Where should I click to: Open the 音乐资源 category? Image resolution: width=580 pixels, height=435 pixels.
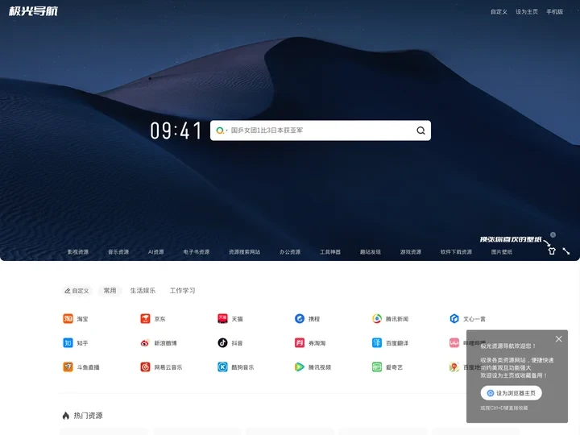118,252
